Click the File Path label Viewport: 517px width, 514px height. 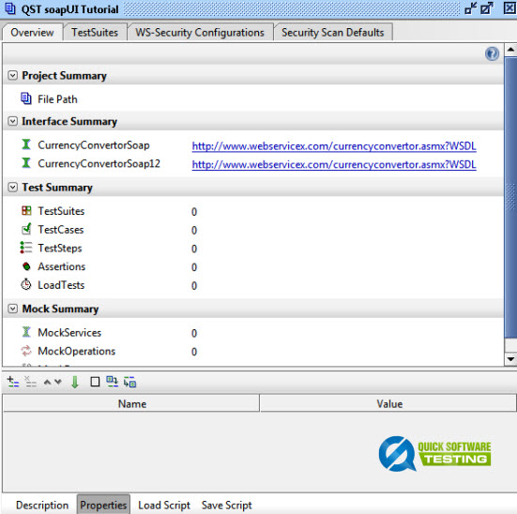57,99
